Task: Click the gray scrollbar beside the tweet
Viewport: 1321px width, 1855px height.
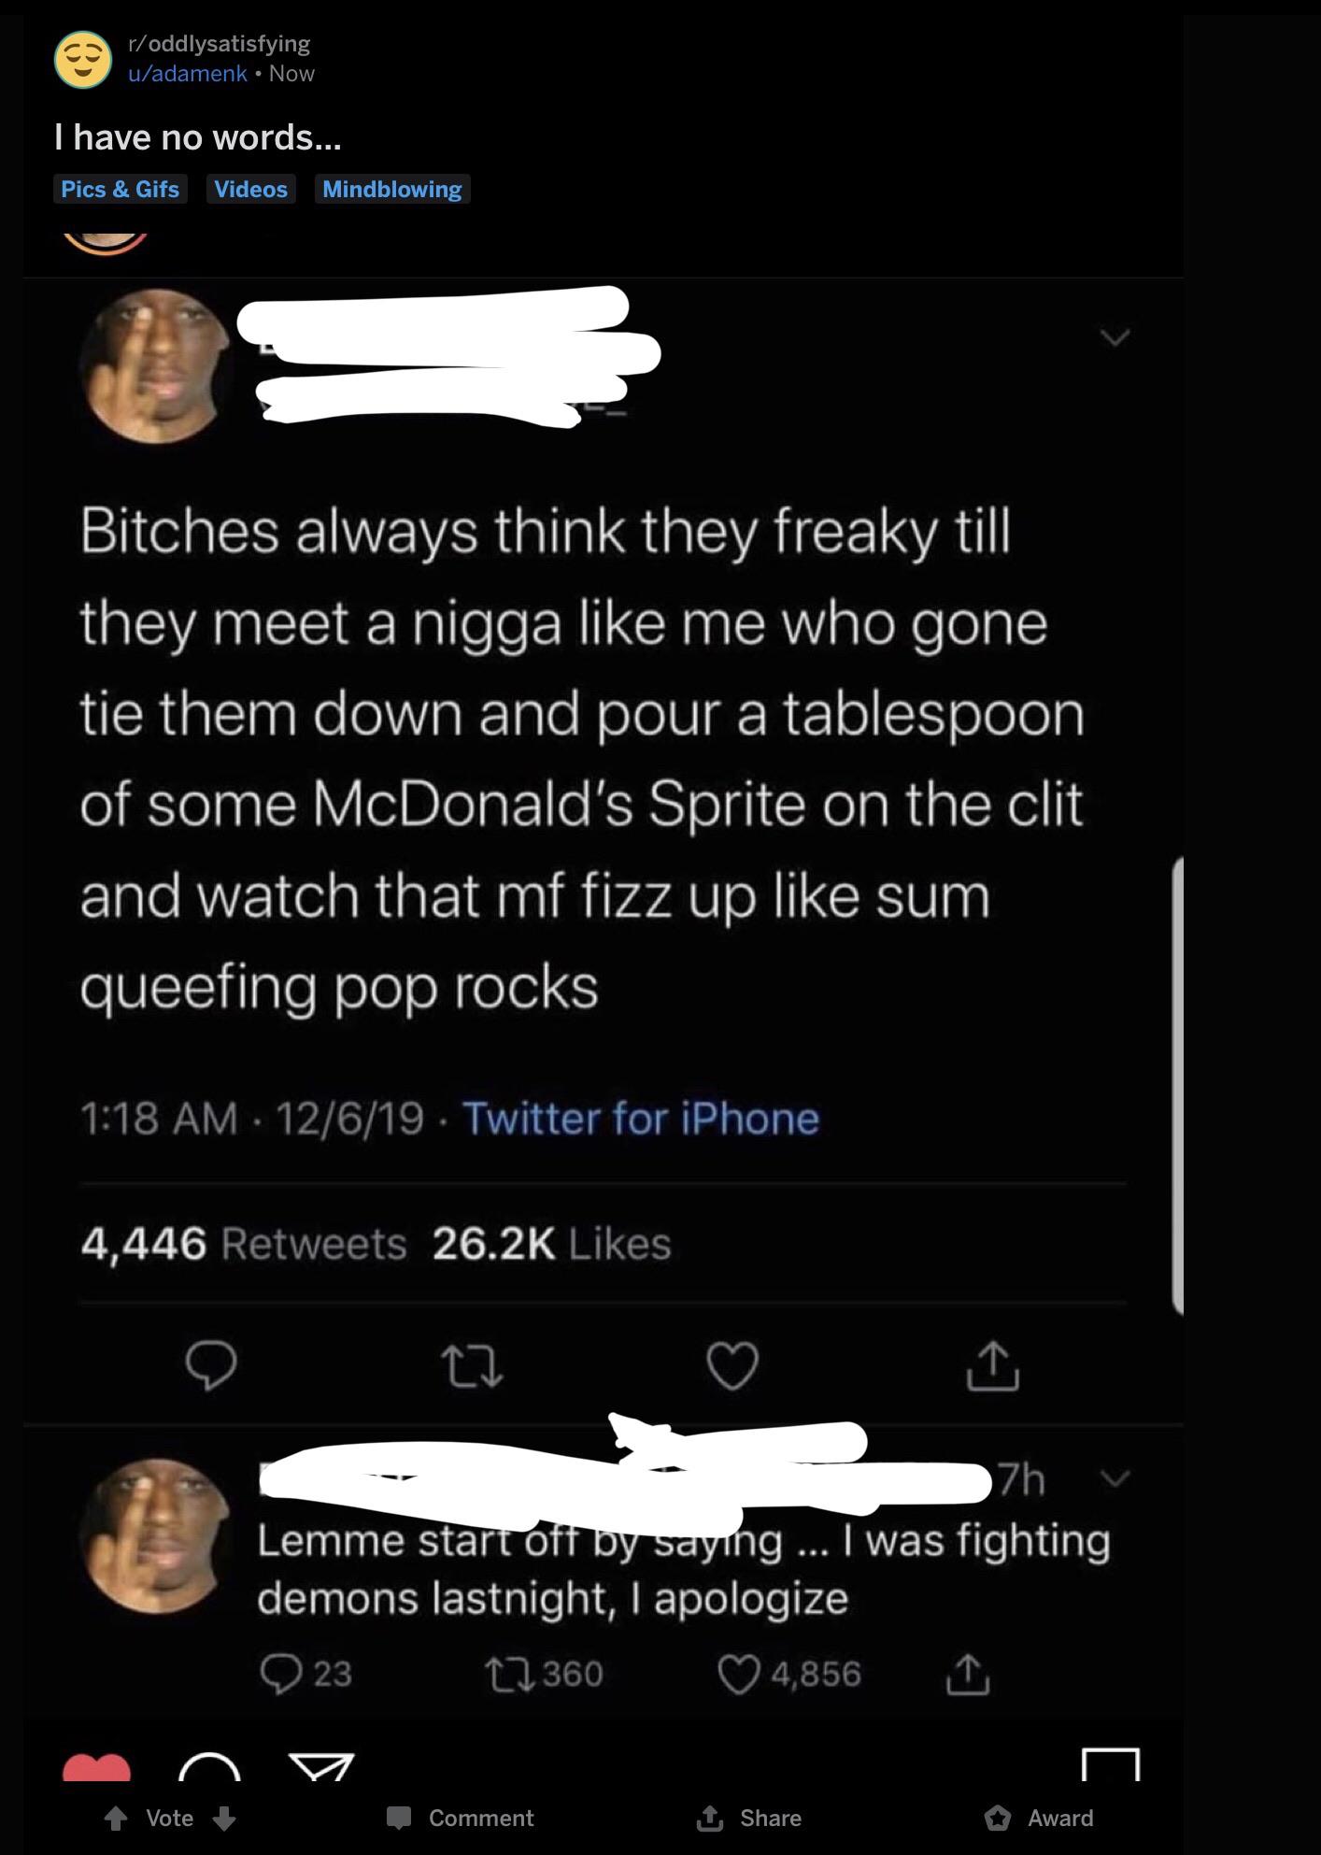Action: click(x=1178, y=1084)
